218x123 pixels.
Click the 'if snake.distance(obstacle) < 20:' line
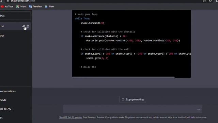click(104, 36)
